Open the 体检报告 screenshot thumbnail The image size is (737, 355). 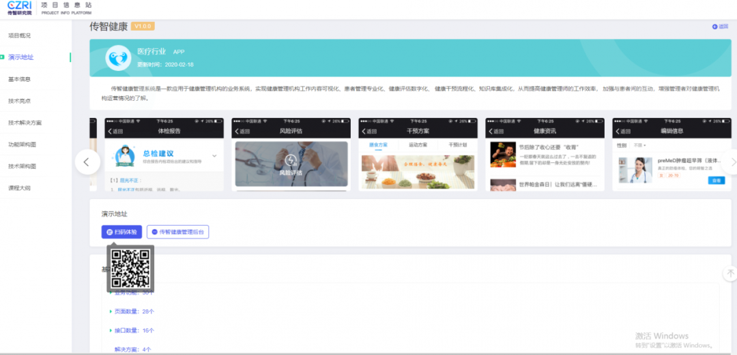pos(164,155)
